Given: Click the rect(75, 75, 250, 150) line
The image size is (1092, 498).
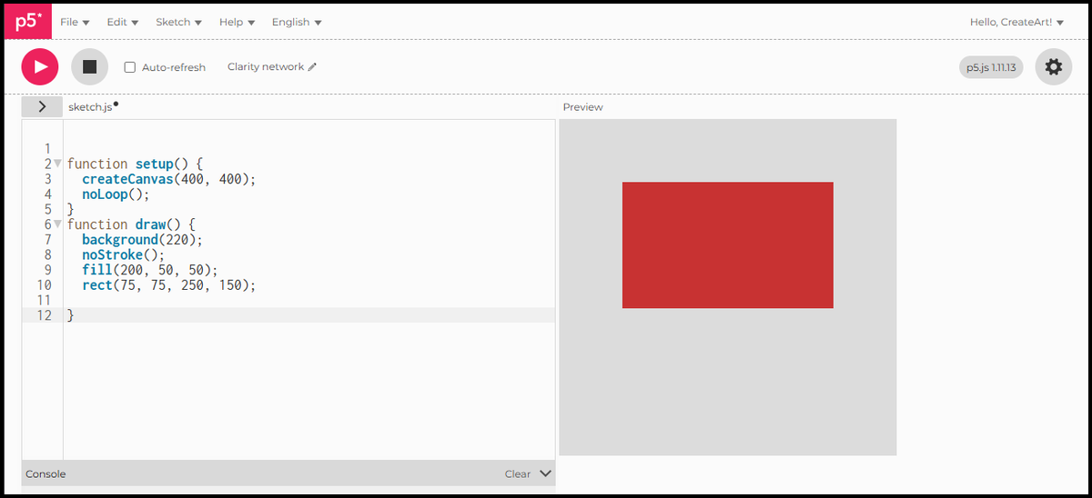Looking at the screenshot, I should (x=169, y=284).
